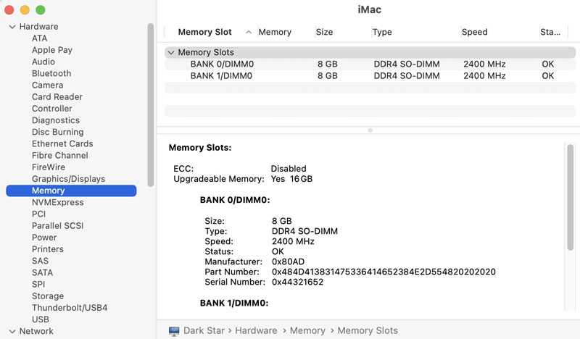Sort table by Type column header
Screen dimensions: 580x339
click(x=382, y=32)
